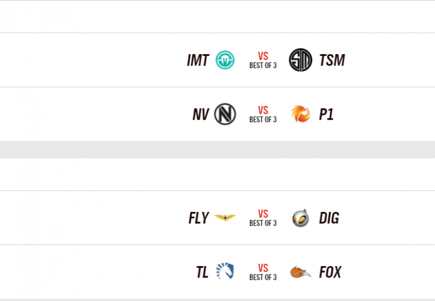Viewport: 435px width, 301px height.
Task: Open the TSM team name link
Action: [x=332, y=60]
